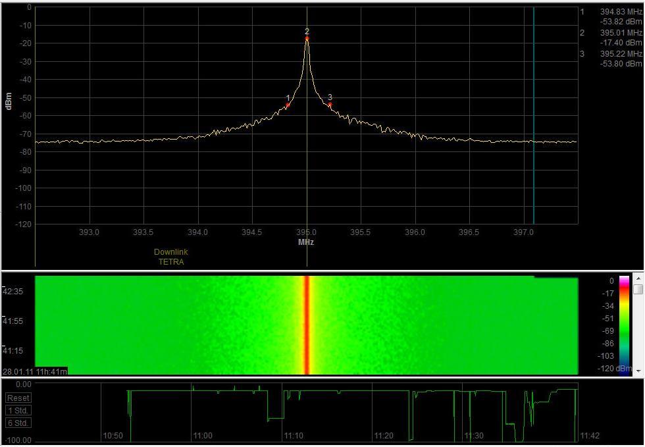This screenshot has width=645, height=447.
Task: Click the 395.0 frequency axis label
Action: (307, 232)
